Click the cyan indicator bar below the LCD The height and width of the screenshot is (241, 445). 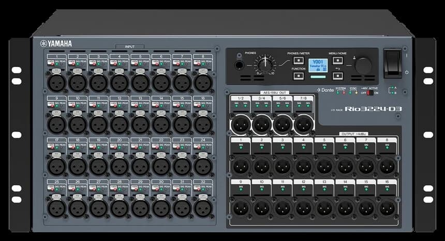pos(318,77)
